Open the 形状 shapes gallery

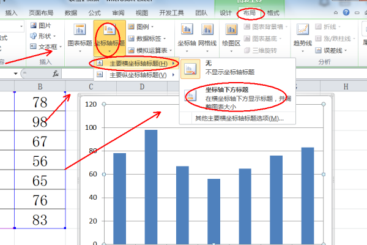click(x=43, y=36)
